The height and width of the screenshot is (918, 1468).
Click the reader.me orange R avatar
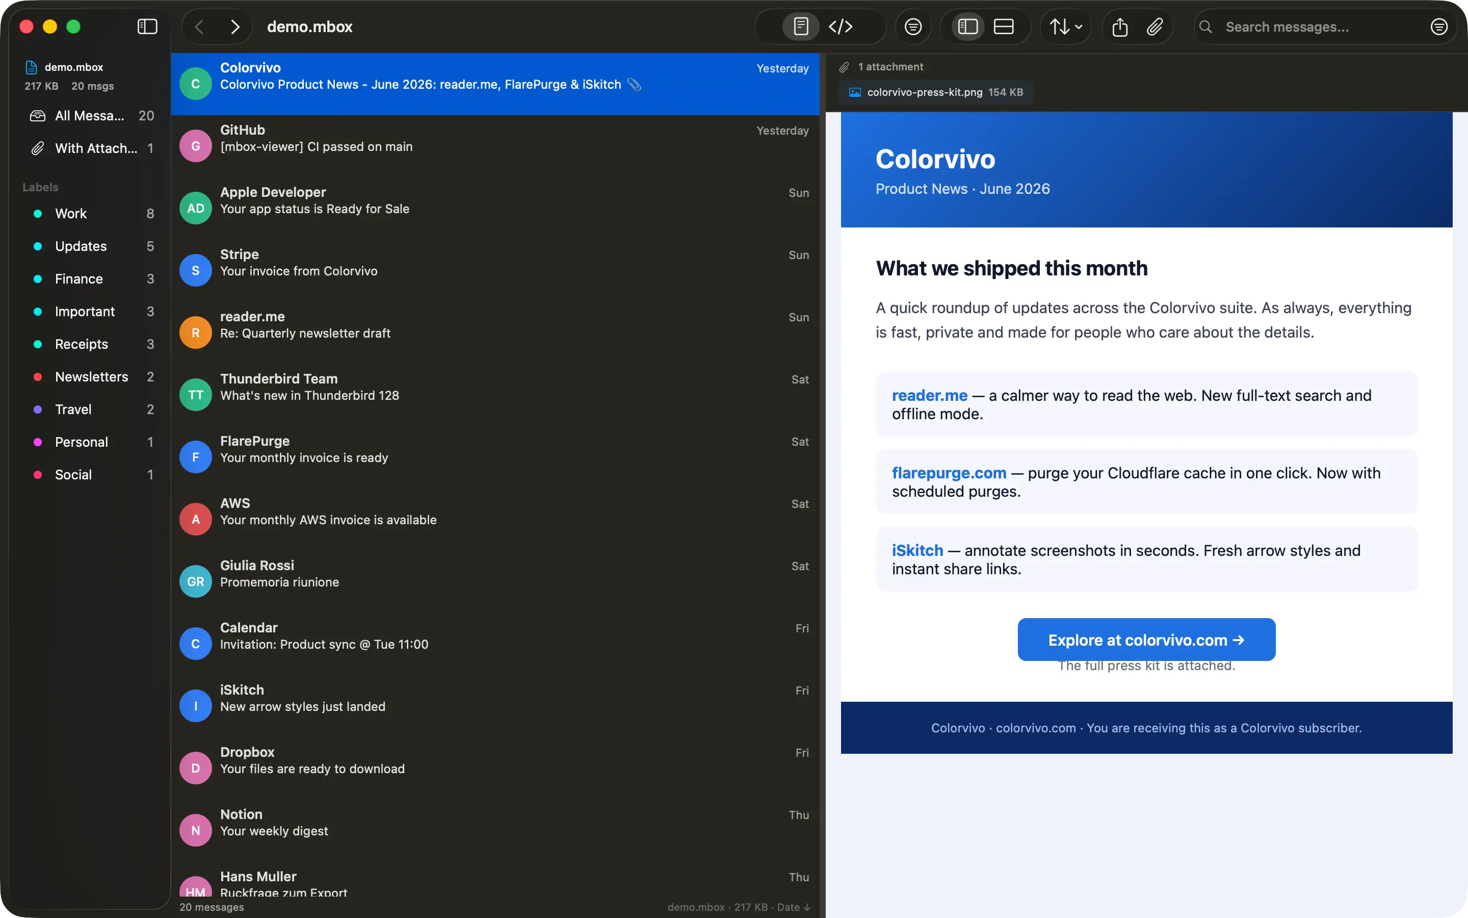(195, 333)
